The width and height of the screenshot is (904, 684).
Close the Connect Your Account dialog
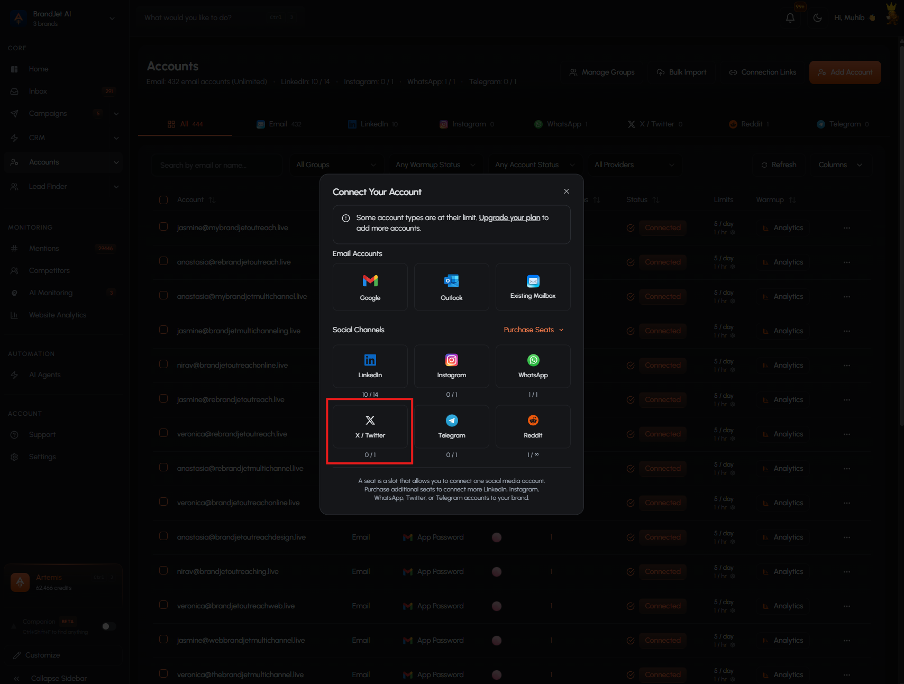click(x=566, y=191)
